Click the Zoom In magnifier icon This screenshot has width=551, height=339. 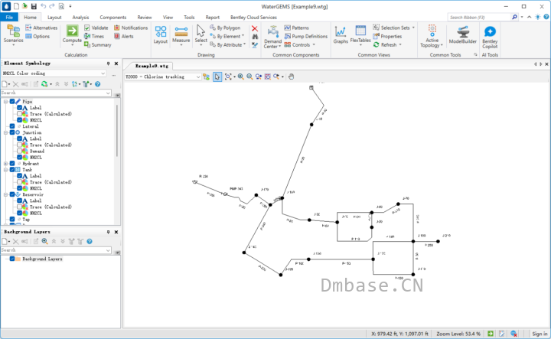pos(241,77)
